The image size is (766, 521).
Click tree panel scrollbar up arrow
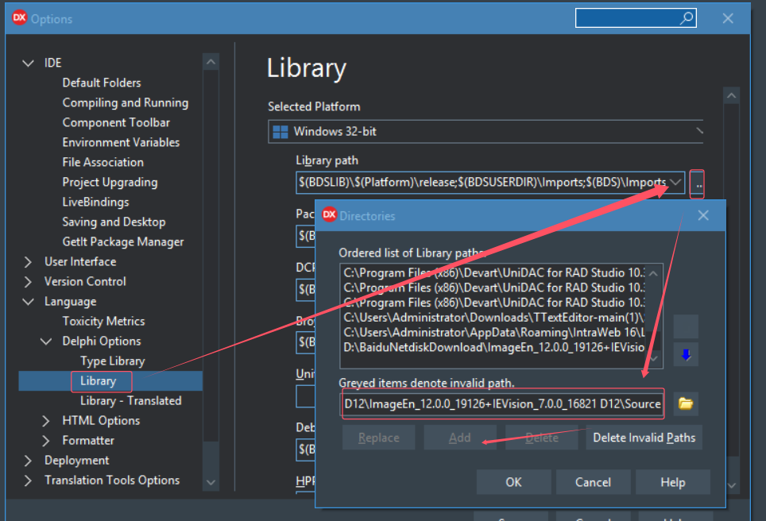click(x=211, y=62)
